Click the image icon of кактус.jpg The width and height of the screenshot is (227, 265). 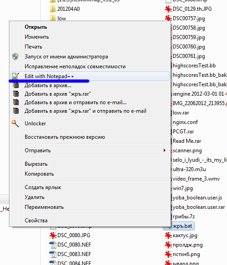click(168, 235)
